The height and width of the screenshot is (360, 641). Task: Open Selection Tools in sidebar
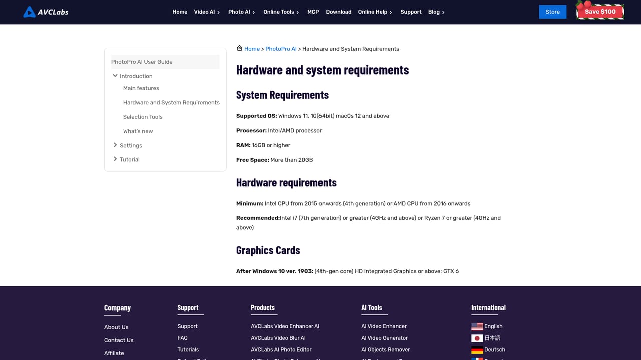(143, 117)
